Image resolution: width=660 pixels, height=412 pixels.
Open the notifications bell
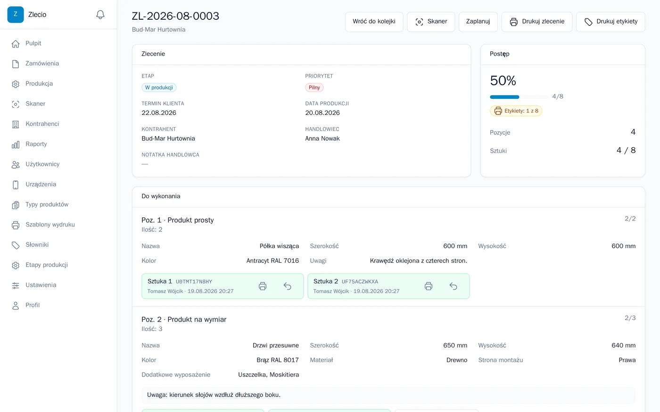[x=100, y=15]
